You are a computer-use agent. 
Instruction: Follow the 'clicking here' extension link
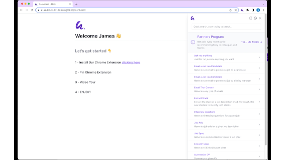tap(131, 62)
